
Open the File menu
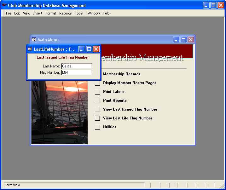click(x=9, y=13)
